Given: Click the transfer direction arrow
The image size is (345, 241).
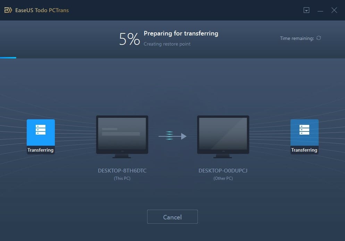Looking at the screenshot, I should (172, 136).
